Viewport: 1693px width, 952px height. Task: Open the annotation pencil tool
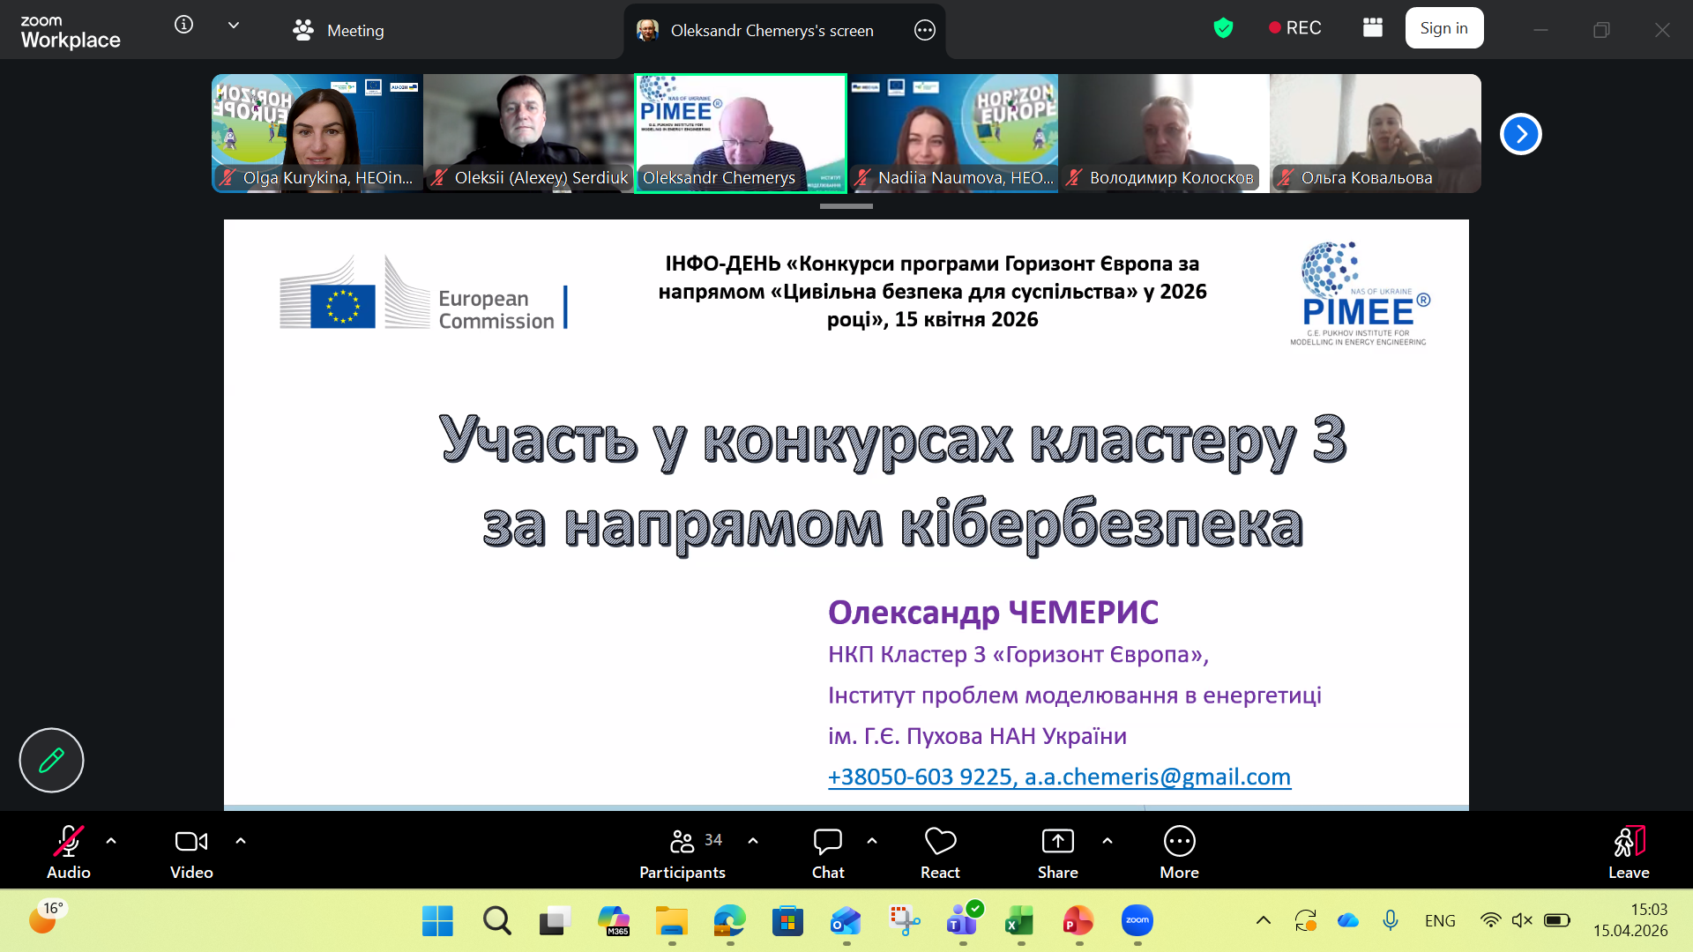[x=51, y=760]
